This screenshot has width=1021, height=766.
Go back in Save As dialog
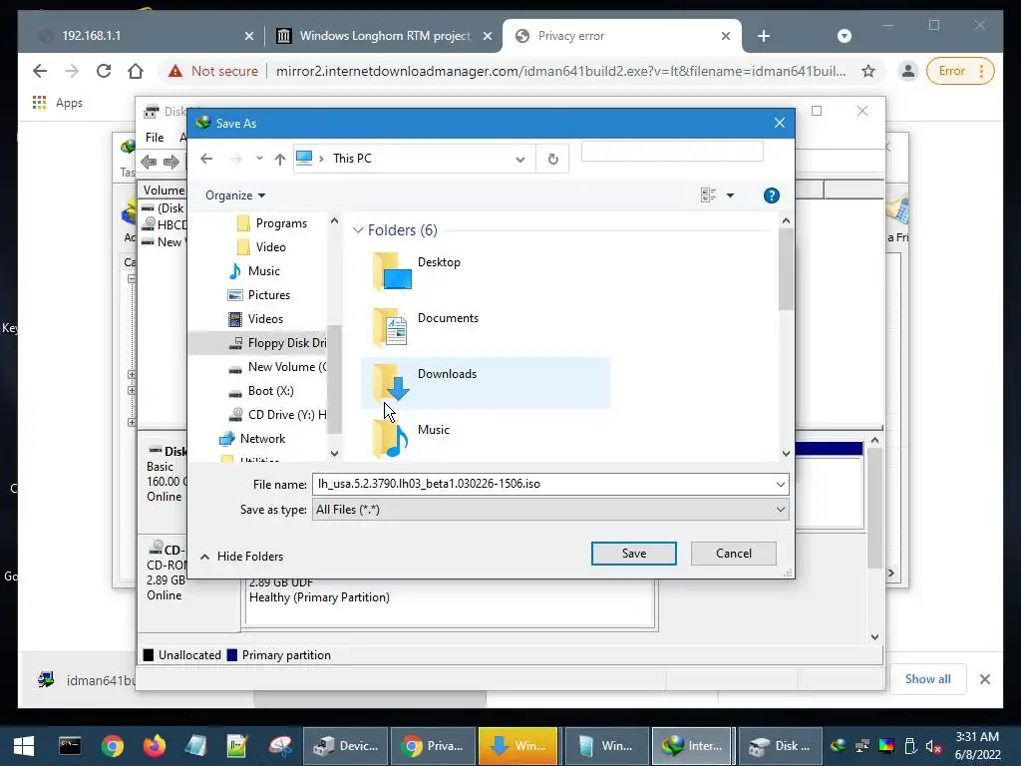[x=206, y=159]
